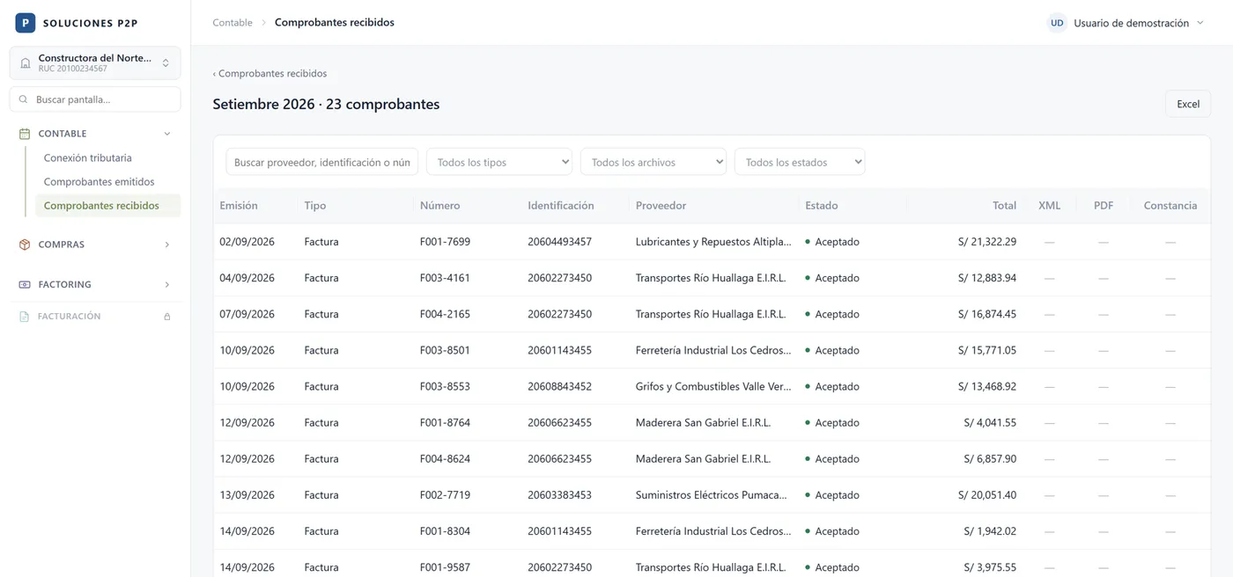Click provider Grifos y Combustibles Valle Ver...
1233x577 pixels.
(x=713, y=386)
